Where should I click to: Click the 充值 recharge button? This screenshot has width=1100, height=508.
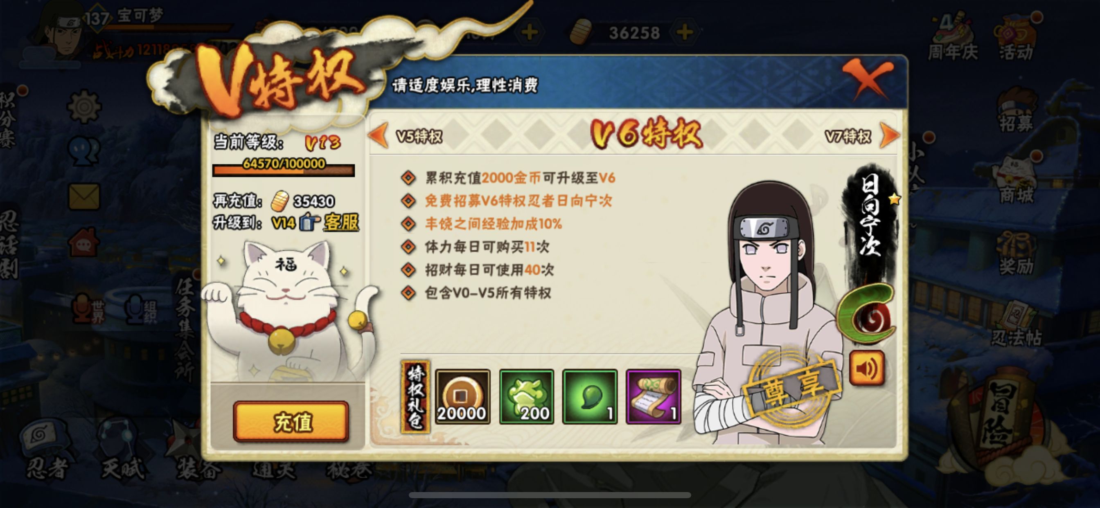(x=291, y=422)
